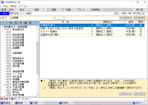Click the 削除 button
The image size is (148, 105).
(x=37, y=10)
